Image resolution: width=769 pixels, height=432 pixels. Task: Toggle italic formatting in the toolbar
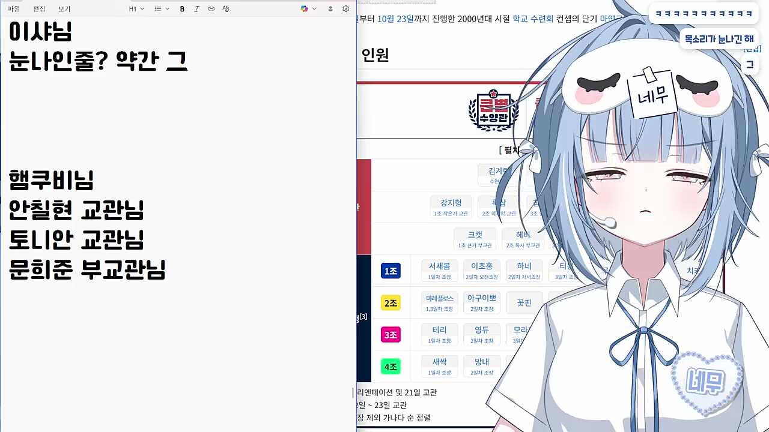[x=195, y=8]
